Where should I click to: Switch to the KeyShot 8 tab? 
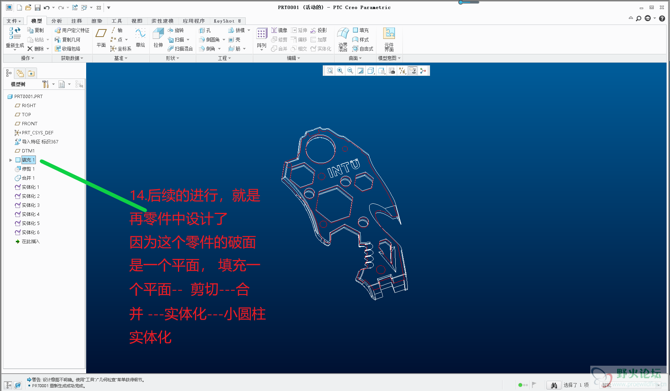pyautogui.click(x=227, y=21)
